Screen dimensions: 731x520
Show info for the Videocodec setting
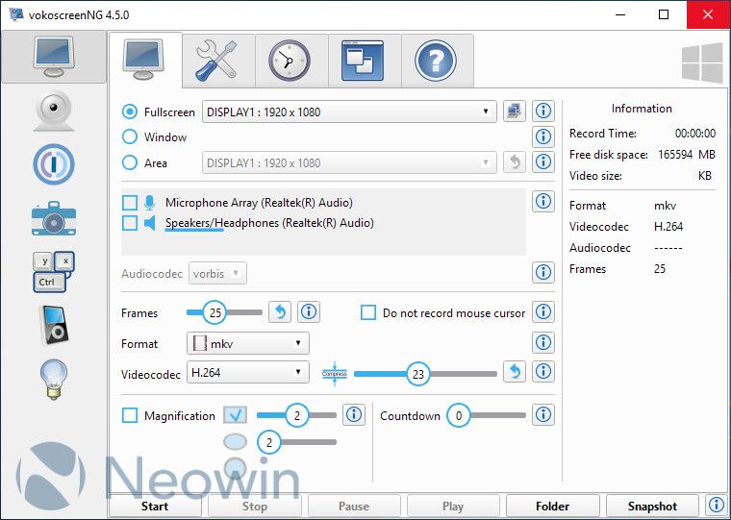[543, 372]
